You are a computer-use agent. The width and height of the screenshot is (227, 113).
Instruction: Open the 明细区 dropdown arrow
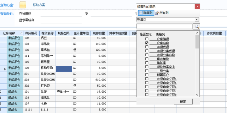tap(197, 19)
